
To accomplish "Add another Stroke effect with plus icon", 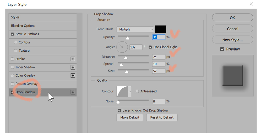I will [73, 59].
